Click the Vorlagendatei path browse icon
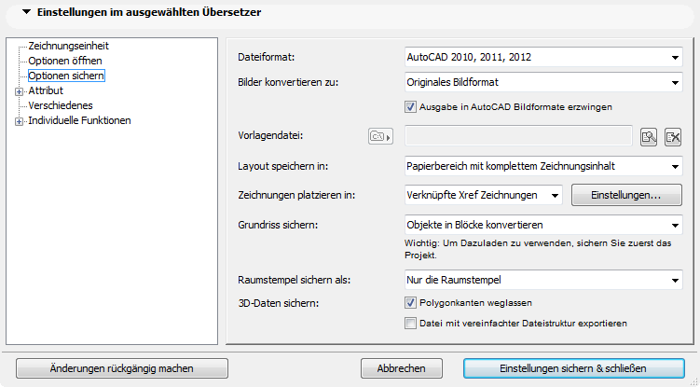Image resolution: width=700 pixels, height=387 pixels. click(380, 136)
